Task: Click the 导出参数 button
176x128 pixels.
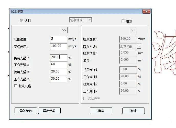Action: pos(49,111)
